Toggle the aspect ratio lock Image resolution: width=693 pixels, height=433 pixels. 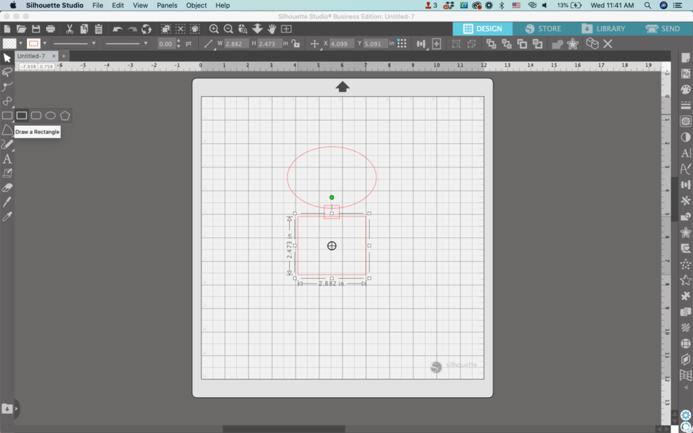[296, 44]
